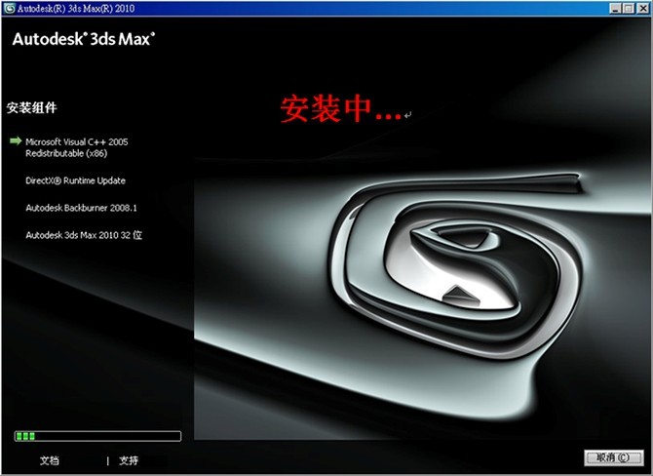Image resolution: width=653 pixels, height=476 pixels.
Task: Select Microsoft Visual C++ 2005 Redistributable entry
Action: [x=77, y=147]
